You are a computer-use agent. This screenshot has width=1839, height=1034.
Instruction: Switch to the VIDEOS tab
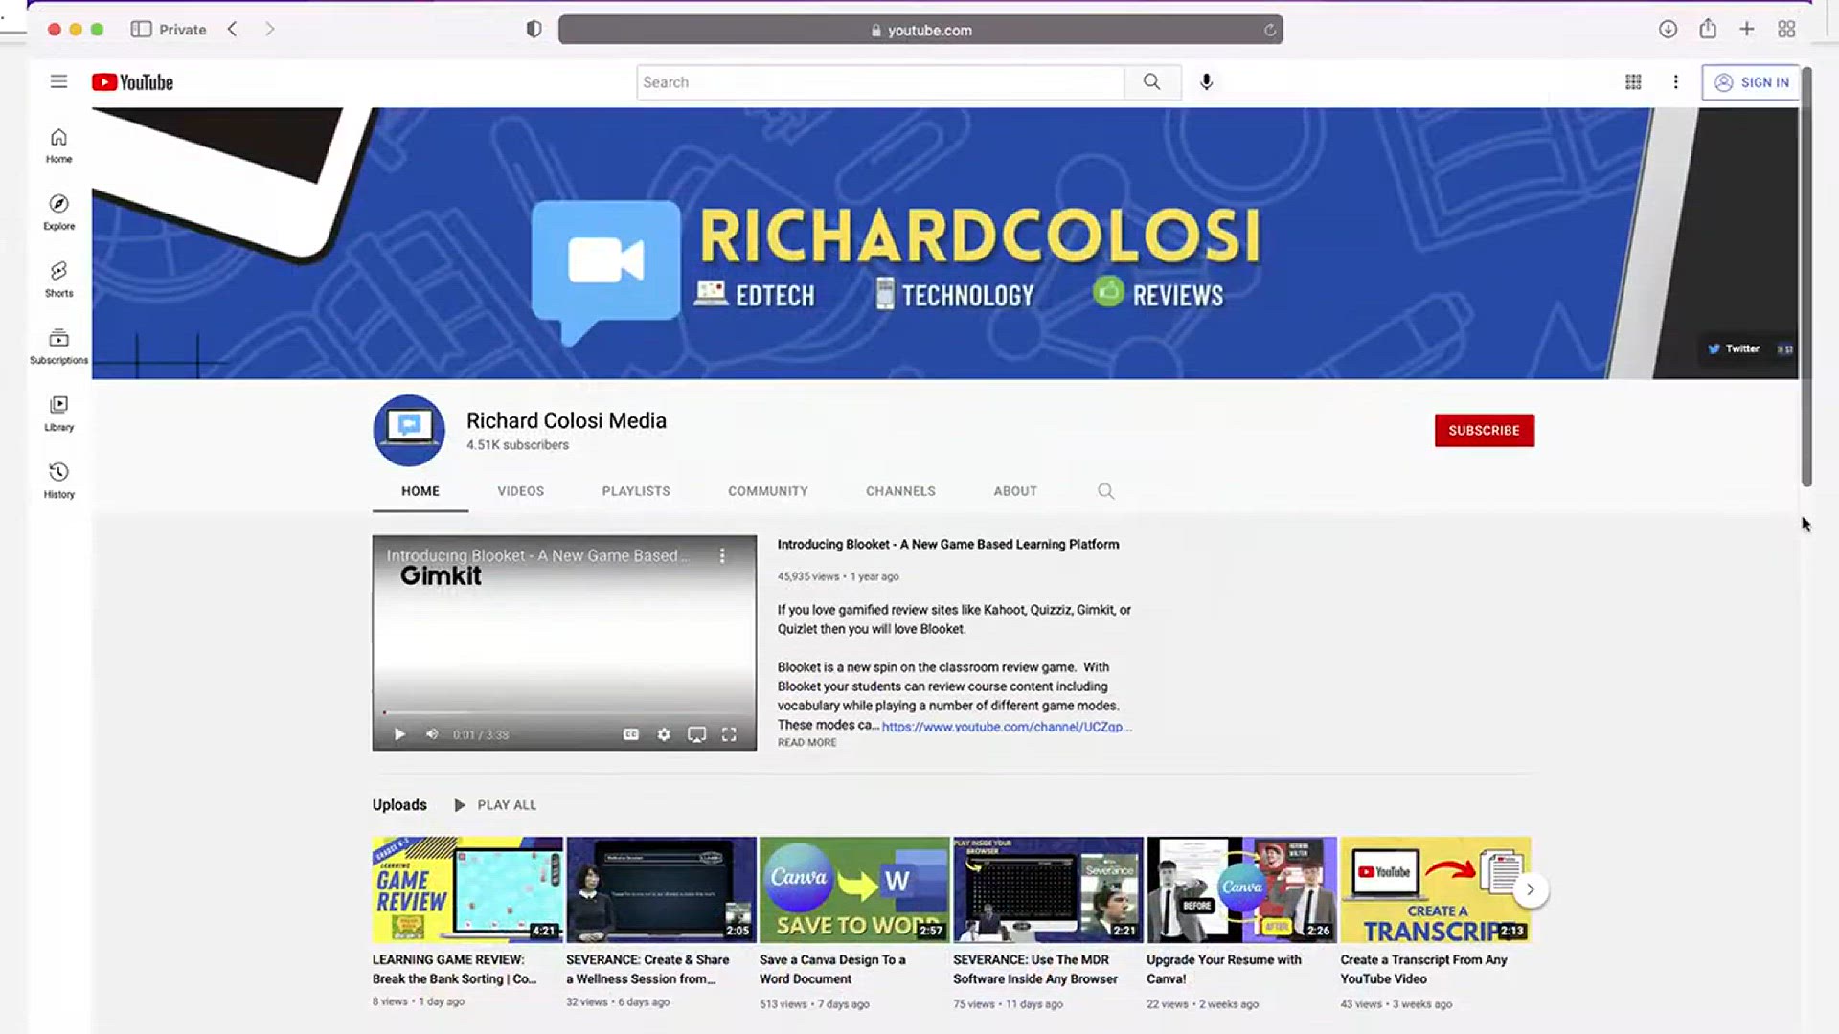(520, 491)
